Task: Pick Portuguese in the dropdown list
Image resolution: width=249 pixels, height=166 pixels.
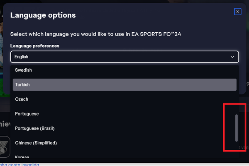Action: [124, 114]
